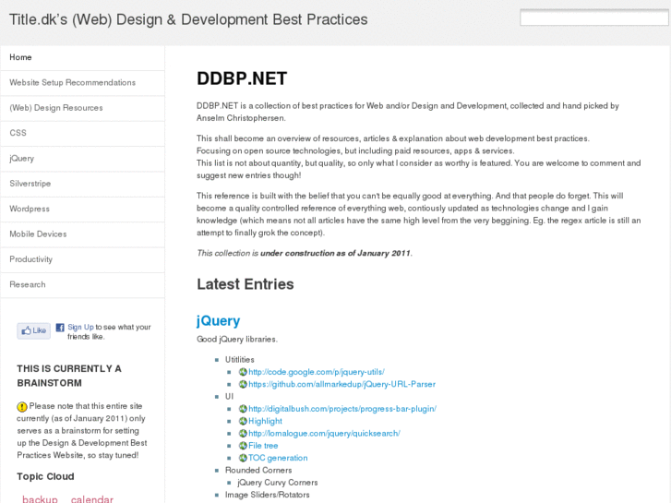Click 'under construction as of January 2011' text
The height and width of the screenshot is (503, 671).
click(x=336, y=253)
